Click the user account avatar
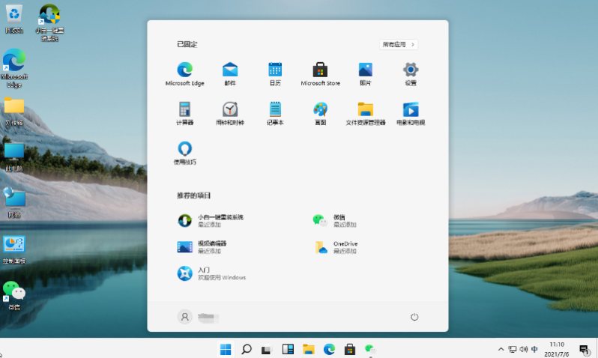The height and width of the screenshot is (358, 598). [184, 317]
